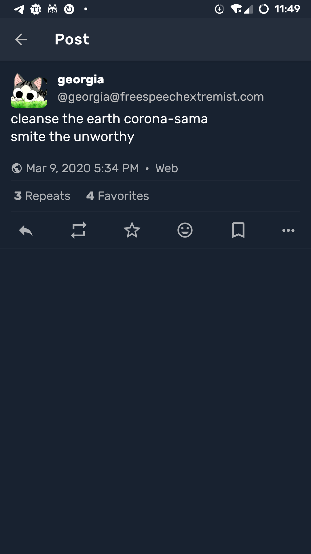Viewport: 311px width, 554px height.
Task: Open georgia's cat avatar profile picture
Action: coord(29,90)
